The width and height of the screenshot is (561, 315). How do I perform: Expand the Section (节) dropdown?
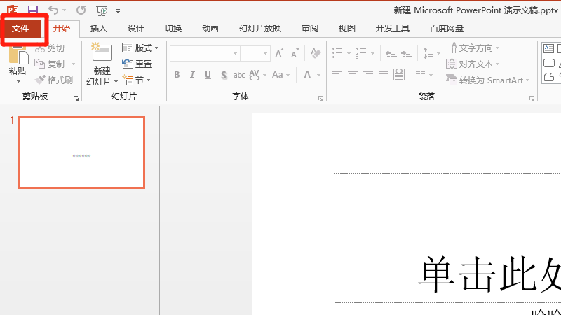137,80
